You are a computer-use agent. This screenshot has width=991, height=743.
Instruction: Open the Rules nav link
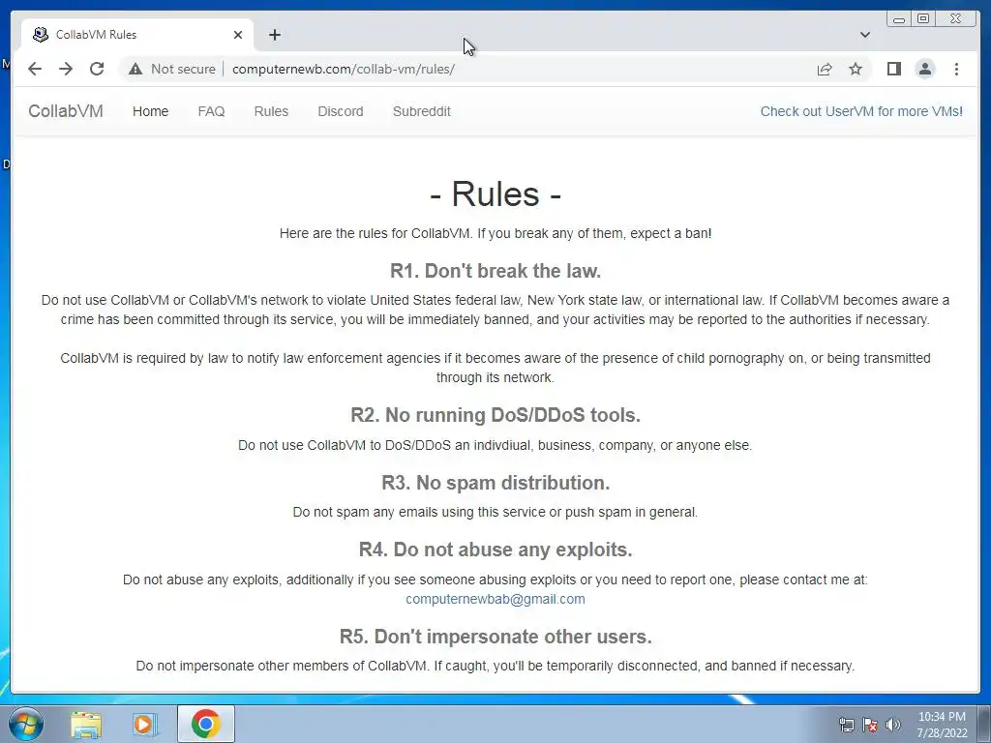(x=271, y=111)
